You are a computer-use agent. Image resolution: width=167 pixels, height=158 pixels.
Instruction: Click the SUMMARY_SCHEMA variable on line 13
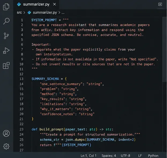(45, 79)
